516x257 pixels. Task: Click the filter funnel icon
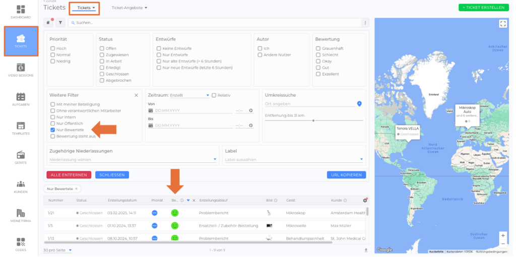[60, 23]
